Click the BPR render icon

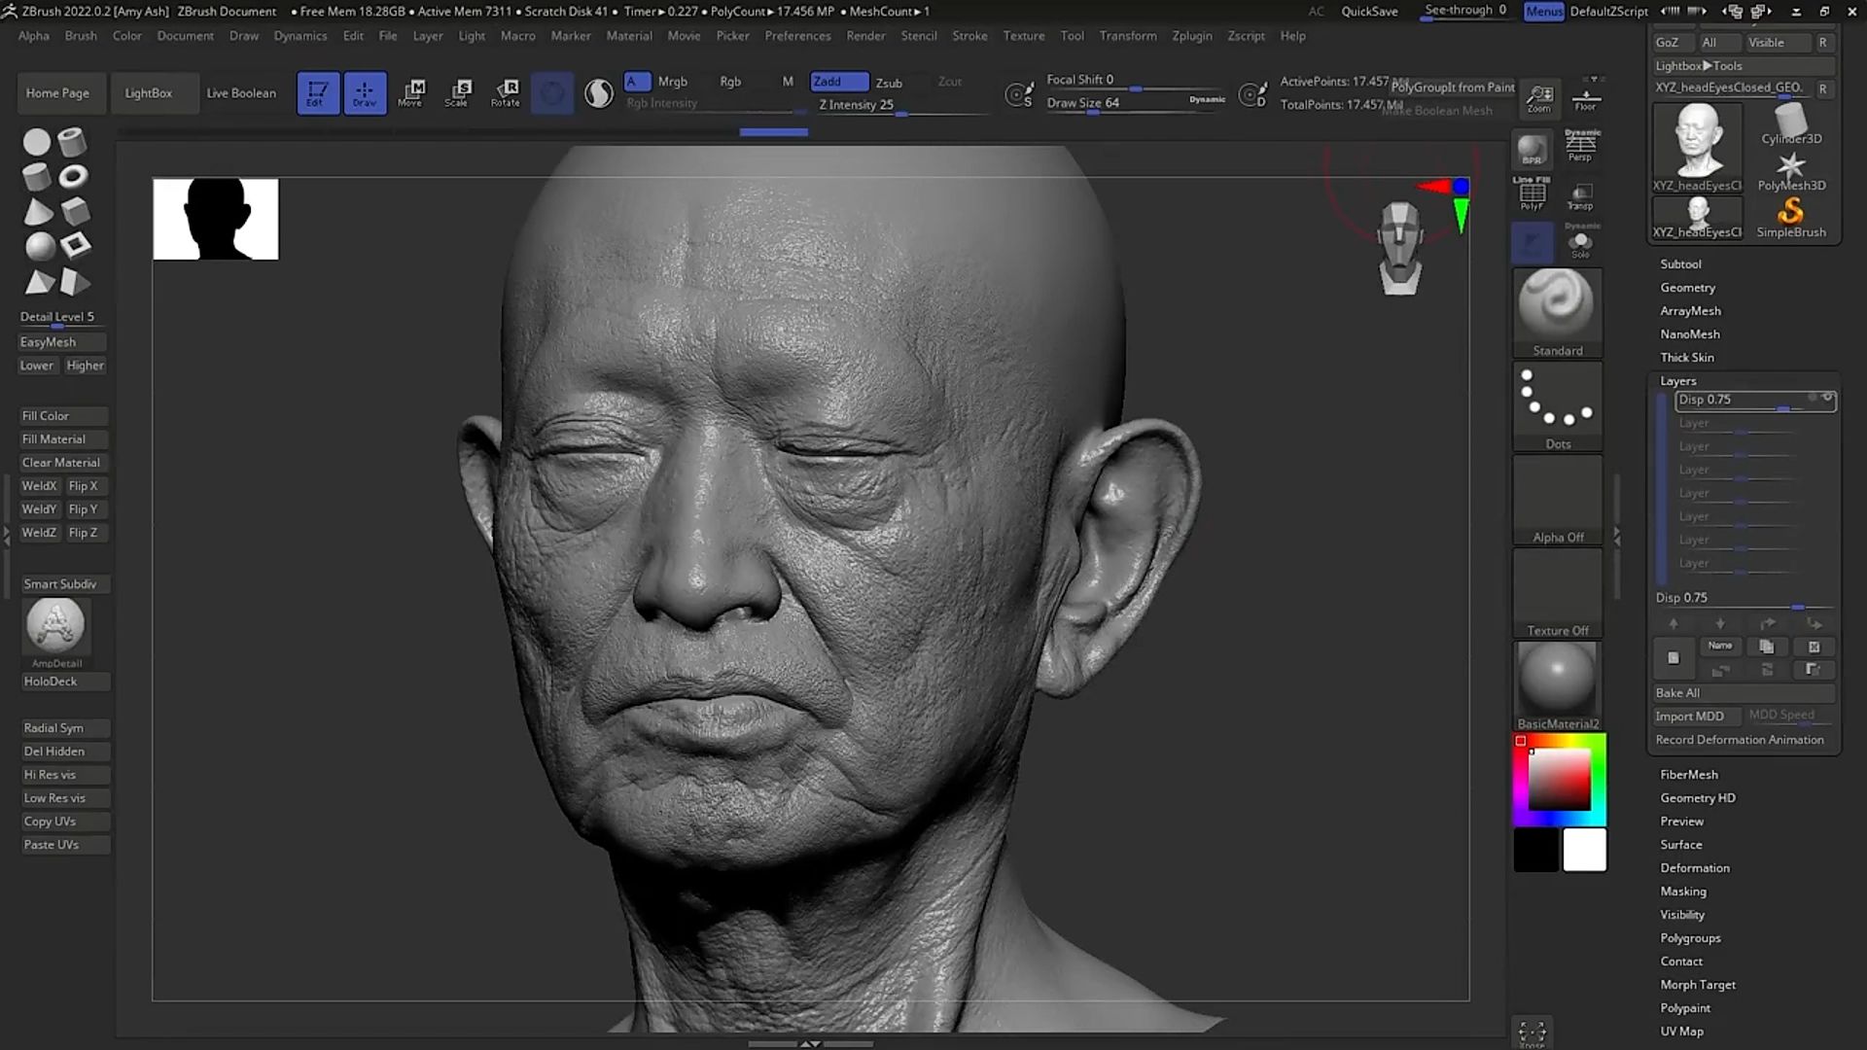[1532, 151]
